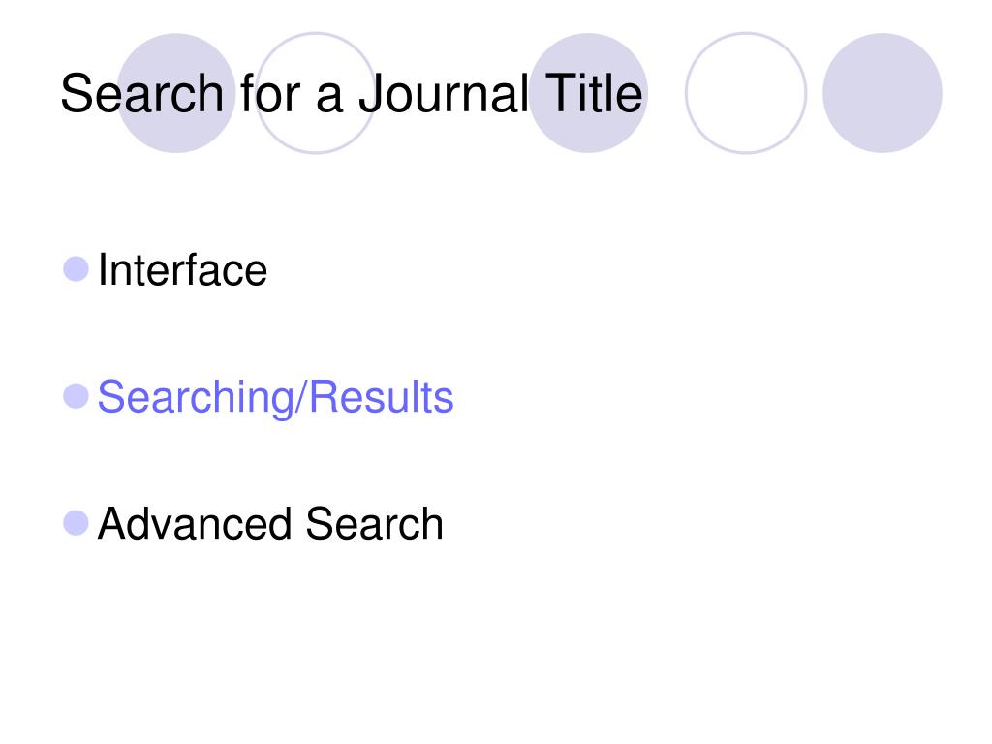The height and width of the screenshot is (744, 992).
Task: Select the Interface bullet text
Action: [x=183, y=270]
